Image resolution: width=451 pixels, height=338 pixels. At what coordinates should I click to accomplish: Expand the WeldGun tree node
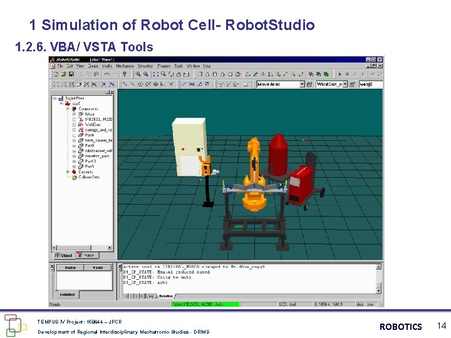coord(74,125)
